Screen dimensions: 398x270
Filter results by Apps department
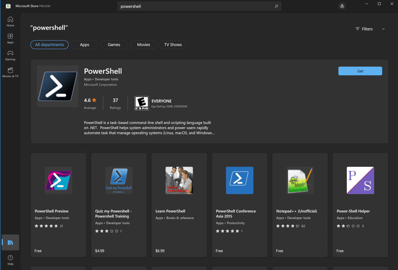tap(84, 45)
